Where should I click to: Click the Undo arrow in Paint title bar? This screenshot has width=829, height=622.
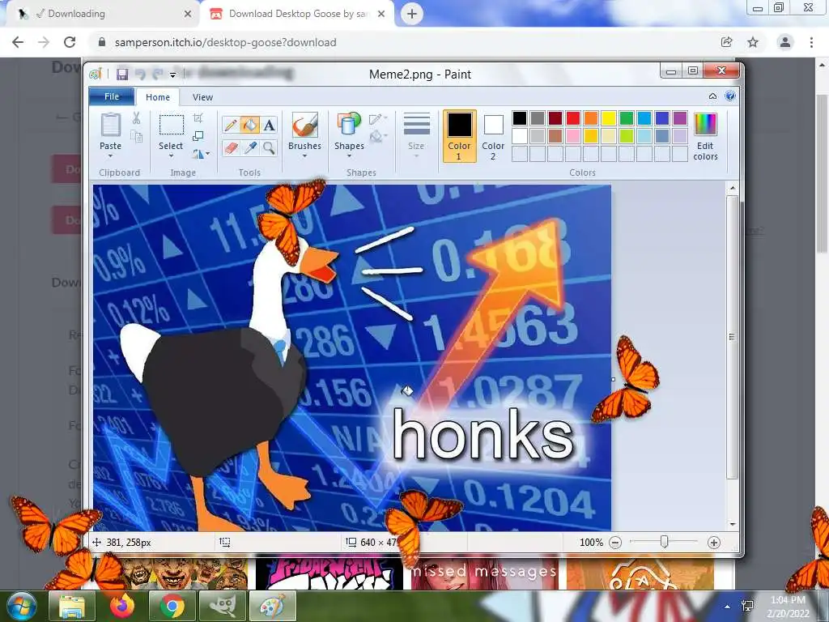pos(140,74)
